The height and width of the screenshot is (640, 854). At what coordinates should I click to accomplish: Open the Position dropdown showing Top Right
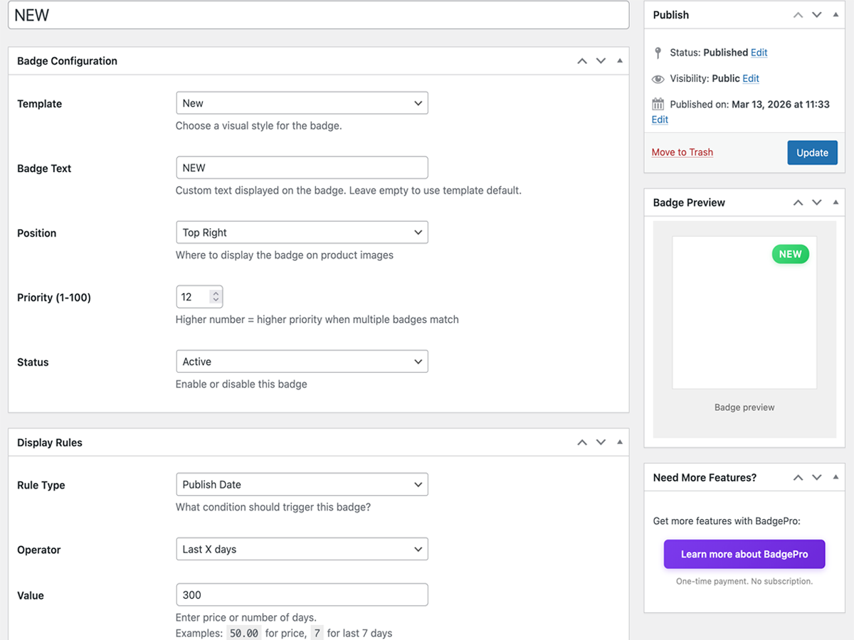click(302, 232)
